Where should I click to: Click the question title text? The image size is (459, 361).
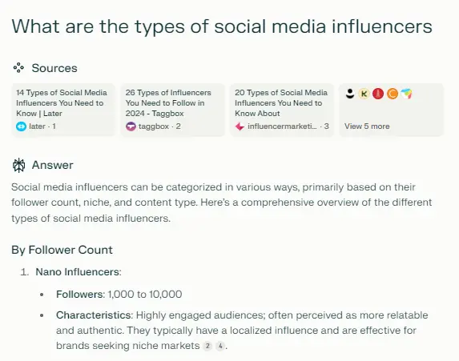[222, 26]
